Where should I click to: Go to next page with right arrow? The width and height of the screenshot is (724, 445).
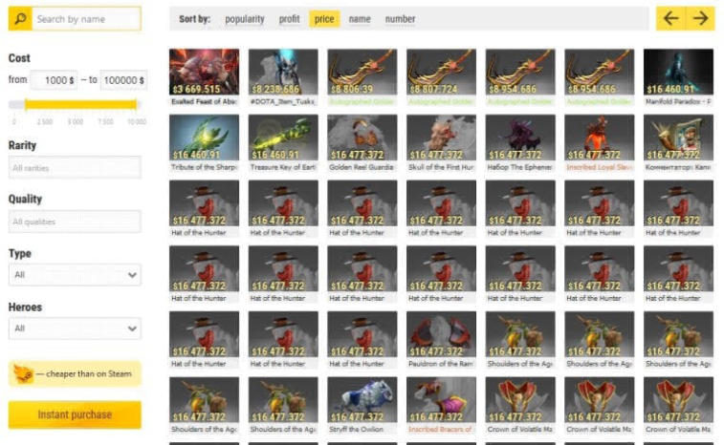[700, 18]
